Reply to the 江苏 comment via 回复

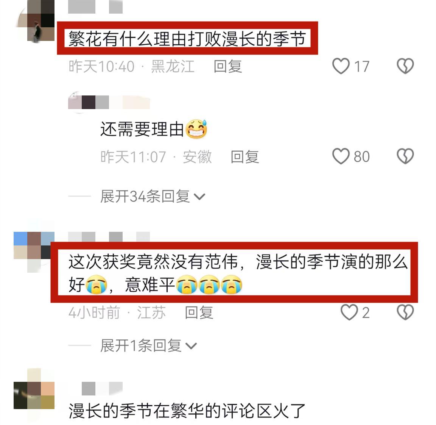[199, 312]
